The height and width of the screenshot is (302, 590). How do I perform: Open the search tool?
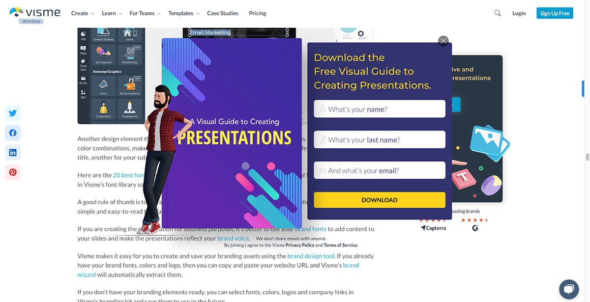point(497,13)
